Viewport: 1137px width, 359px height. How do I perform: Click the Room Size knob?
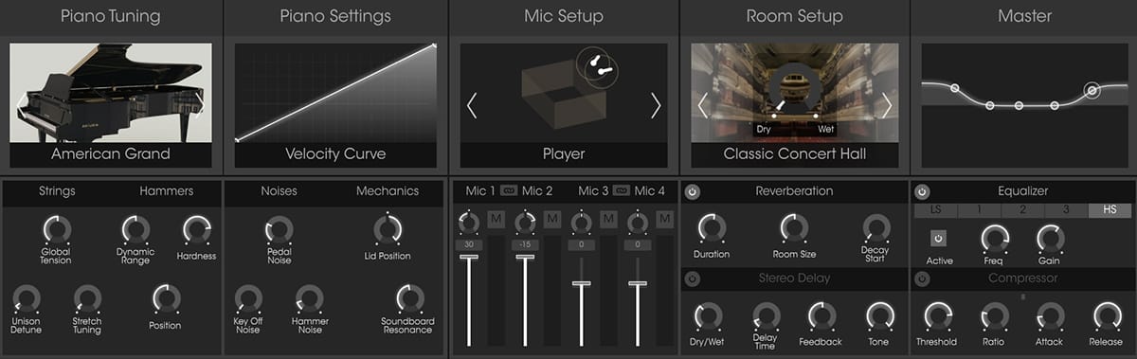pos(794,228)
